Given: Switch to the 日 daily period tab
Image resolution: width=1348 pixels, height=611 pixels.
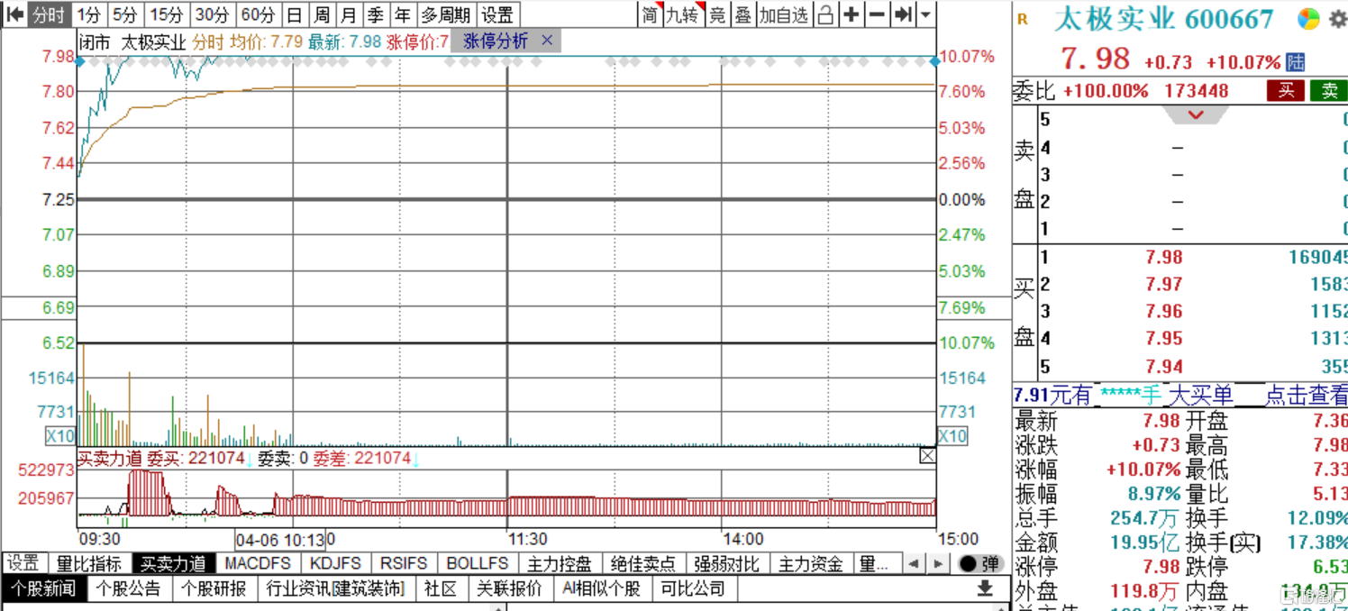Looking at the screenshot, I should click(x=294, y=14).
